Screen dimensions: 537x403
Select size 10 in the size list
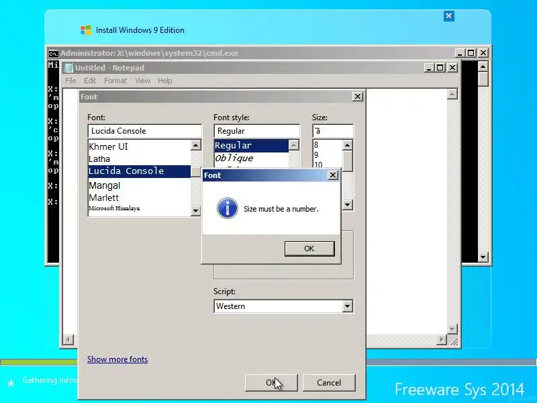pos(328,165)
